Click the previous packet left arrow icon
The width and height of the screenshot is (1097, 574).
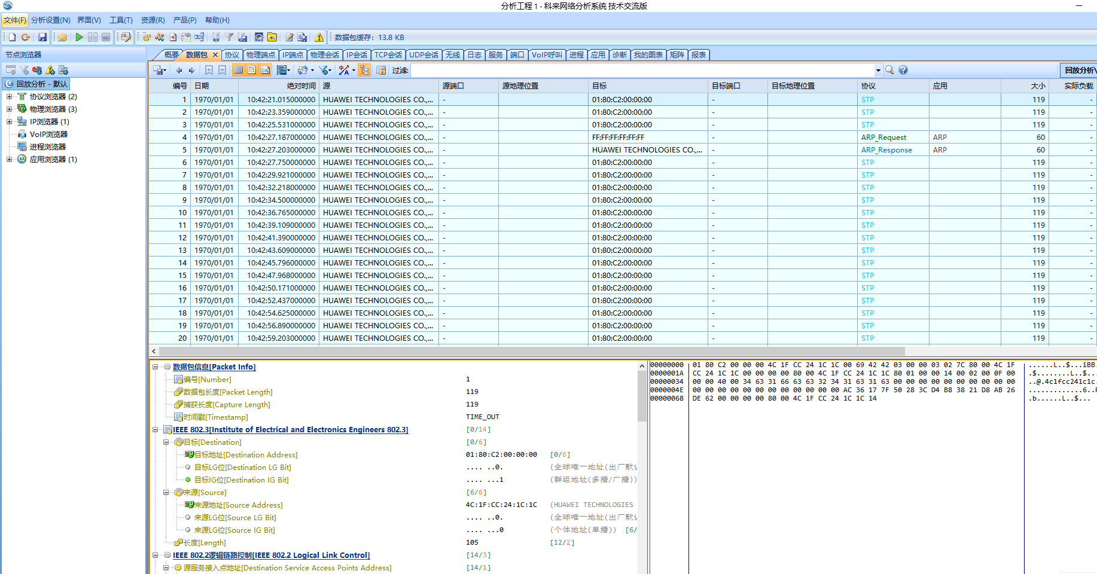[x=179, y=70]
